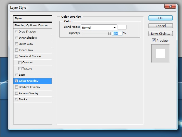
Task: Uncheck the Color Overlay checkbox
Action: tap(16, 81)
